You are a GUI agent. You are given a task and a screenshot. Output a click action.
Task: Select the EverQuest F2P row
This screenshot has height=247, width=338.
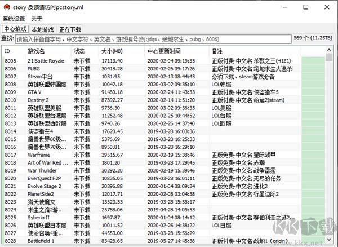coord(152,178)
